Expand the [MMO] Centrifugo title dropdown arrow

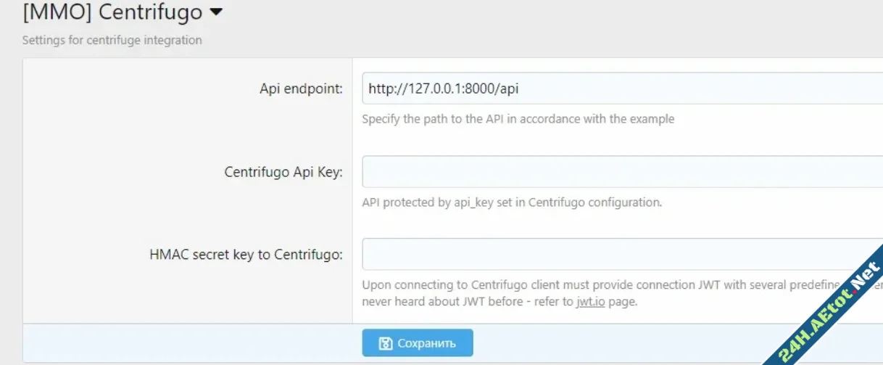pyautogui.click(x=215, y=12)
